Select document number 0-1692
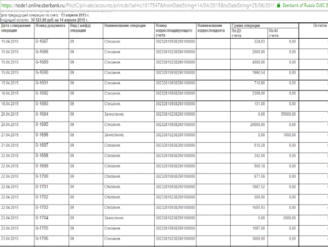Screen dimensions: 328x247 (42, 93)
